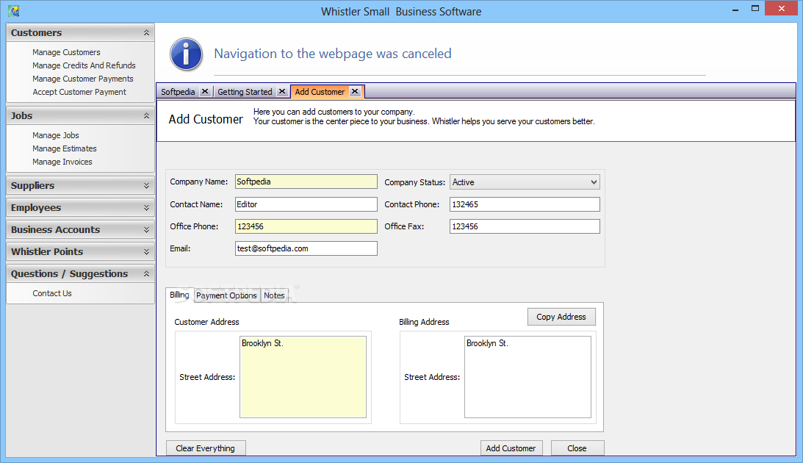Screen dimensions: 803x463
Task: Click the Email field
Action: coord(306,248)
